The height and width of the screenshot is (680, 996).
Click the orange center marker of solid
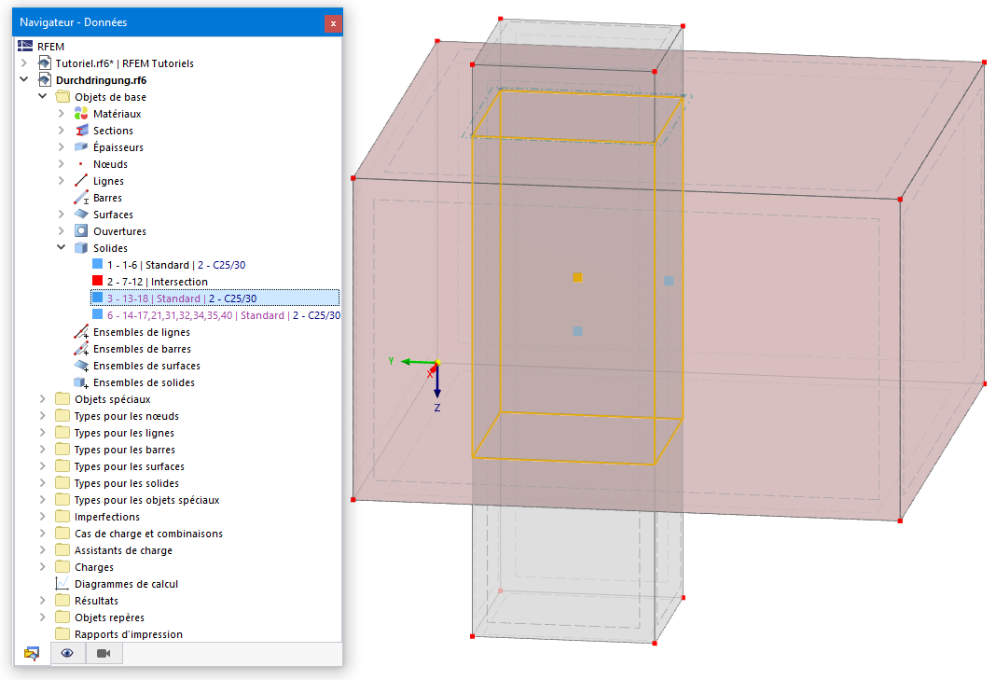point(577,277)
